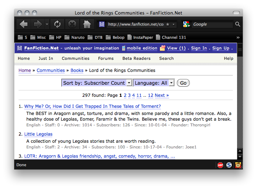Open the FanFiction.Net banner link
This screenshot has height=189, width=257.
[x=41, y=48]
